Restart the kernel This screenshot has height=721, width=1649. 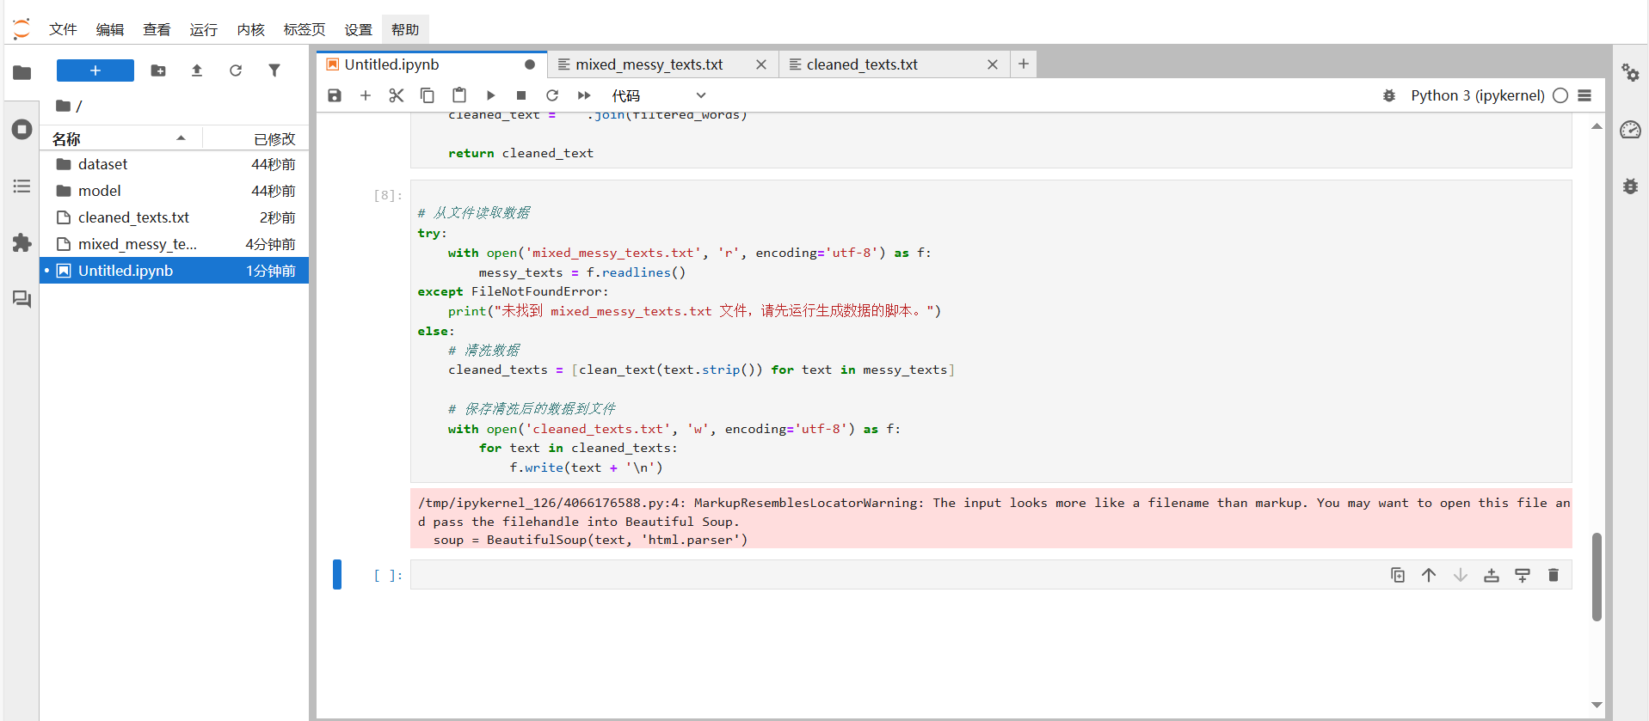coord(552,95)
